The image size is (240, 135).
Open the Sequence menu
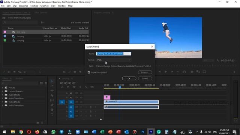click(23, 6)
